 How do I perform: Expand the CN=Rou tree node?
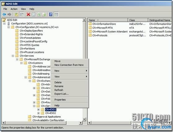click(x=34, y=102)
